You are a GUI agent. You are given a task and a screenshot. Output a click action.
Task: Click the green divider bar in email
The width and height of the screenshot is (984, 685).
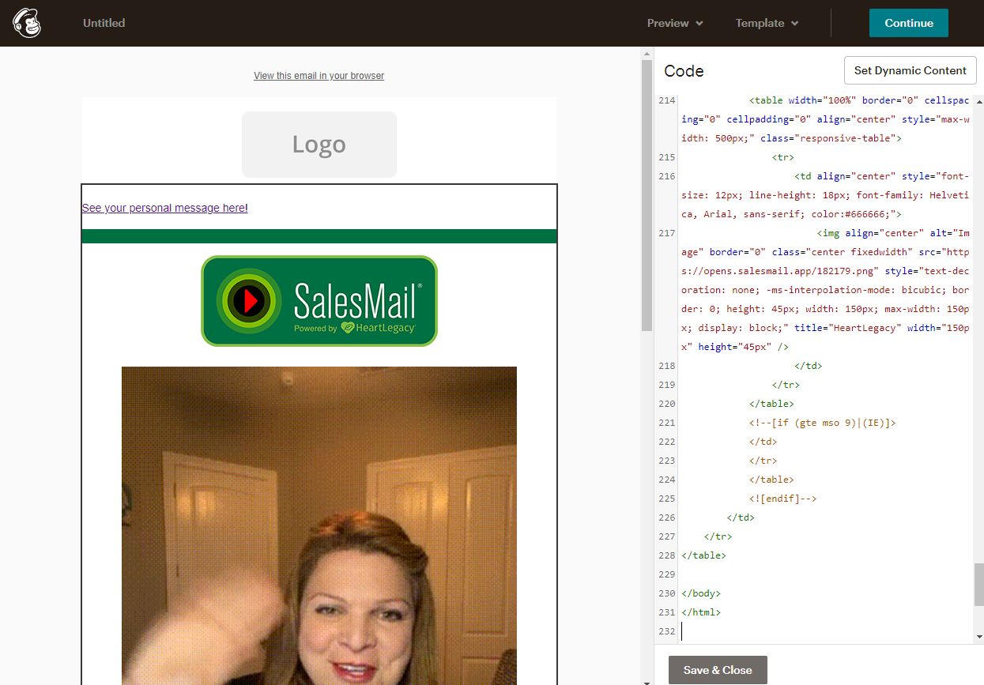319,236
